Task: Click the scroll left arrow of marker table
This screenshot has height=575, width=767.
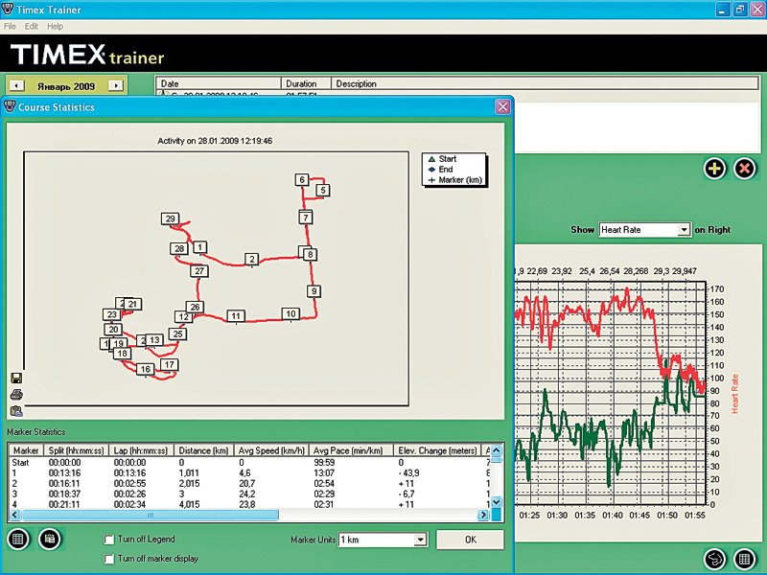Action: (x=14, y=515)
